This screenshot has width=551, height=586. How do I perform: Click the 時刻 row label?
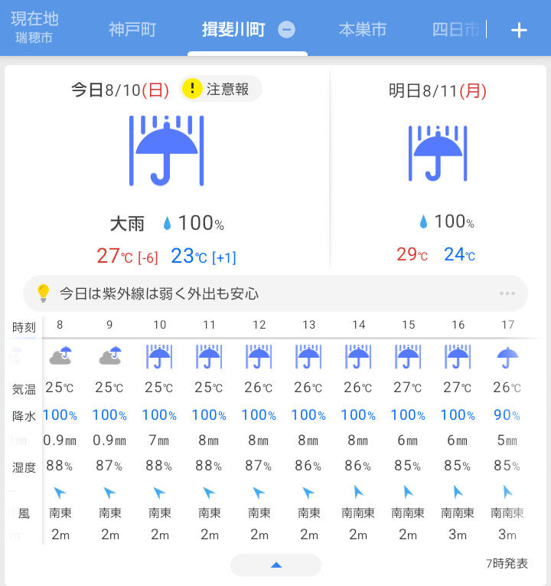(24, 327)
